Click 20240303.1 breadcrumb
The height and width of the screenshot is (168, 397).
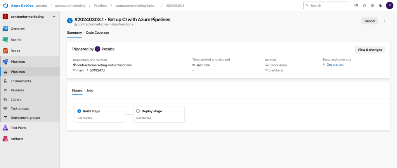pyautogui.click(x=175, y=5)
